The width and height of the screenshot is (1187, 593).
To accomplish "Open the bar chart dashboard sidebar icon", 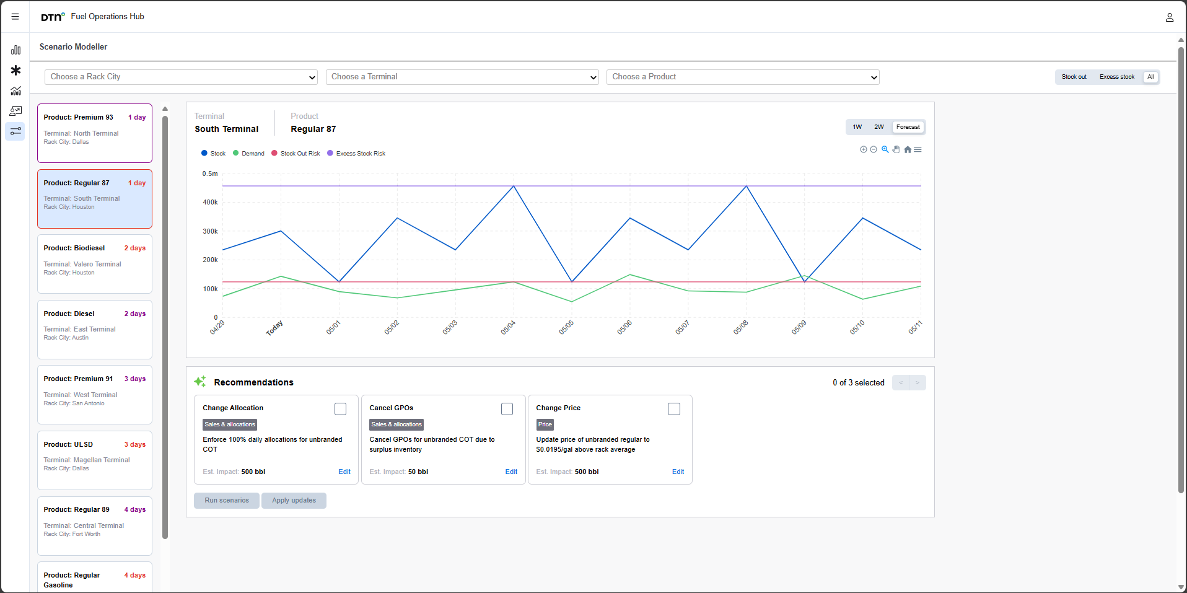I will [15, 50].
